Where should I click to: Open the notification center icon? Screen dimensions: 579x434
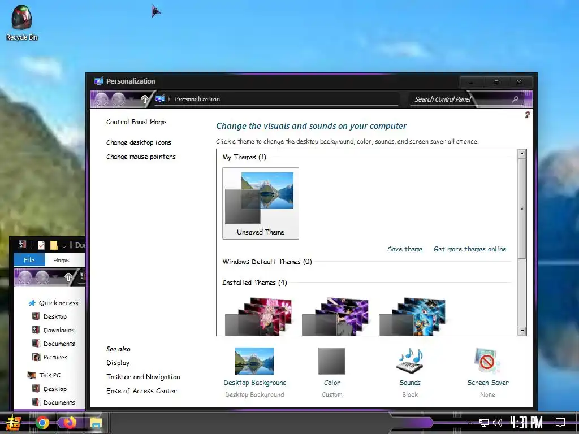click(560, 423)
